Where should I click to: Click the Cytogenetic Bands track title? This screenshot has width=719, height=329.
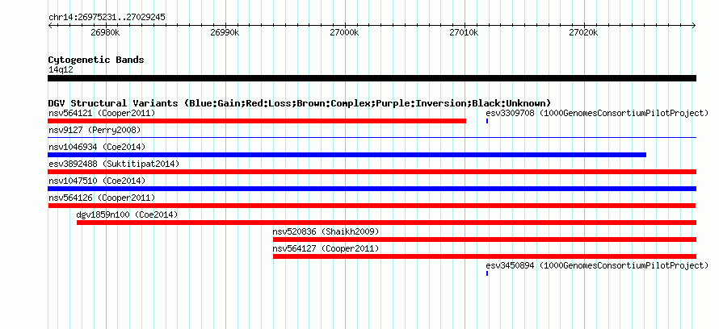coord(96,60)
